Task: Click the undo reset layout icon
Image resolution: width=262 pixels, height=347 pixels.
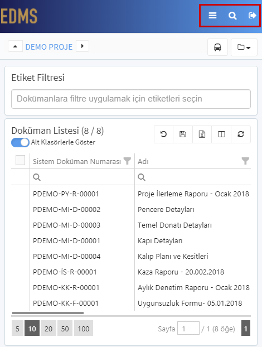Action: tap(164, 134)
